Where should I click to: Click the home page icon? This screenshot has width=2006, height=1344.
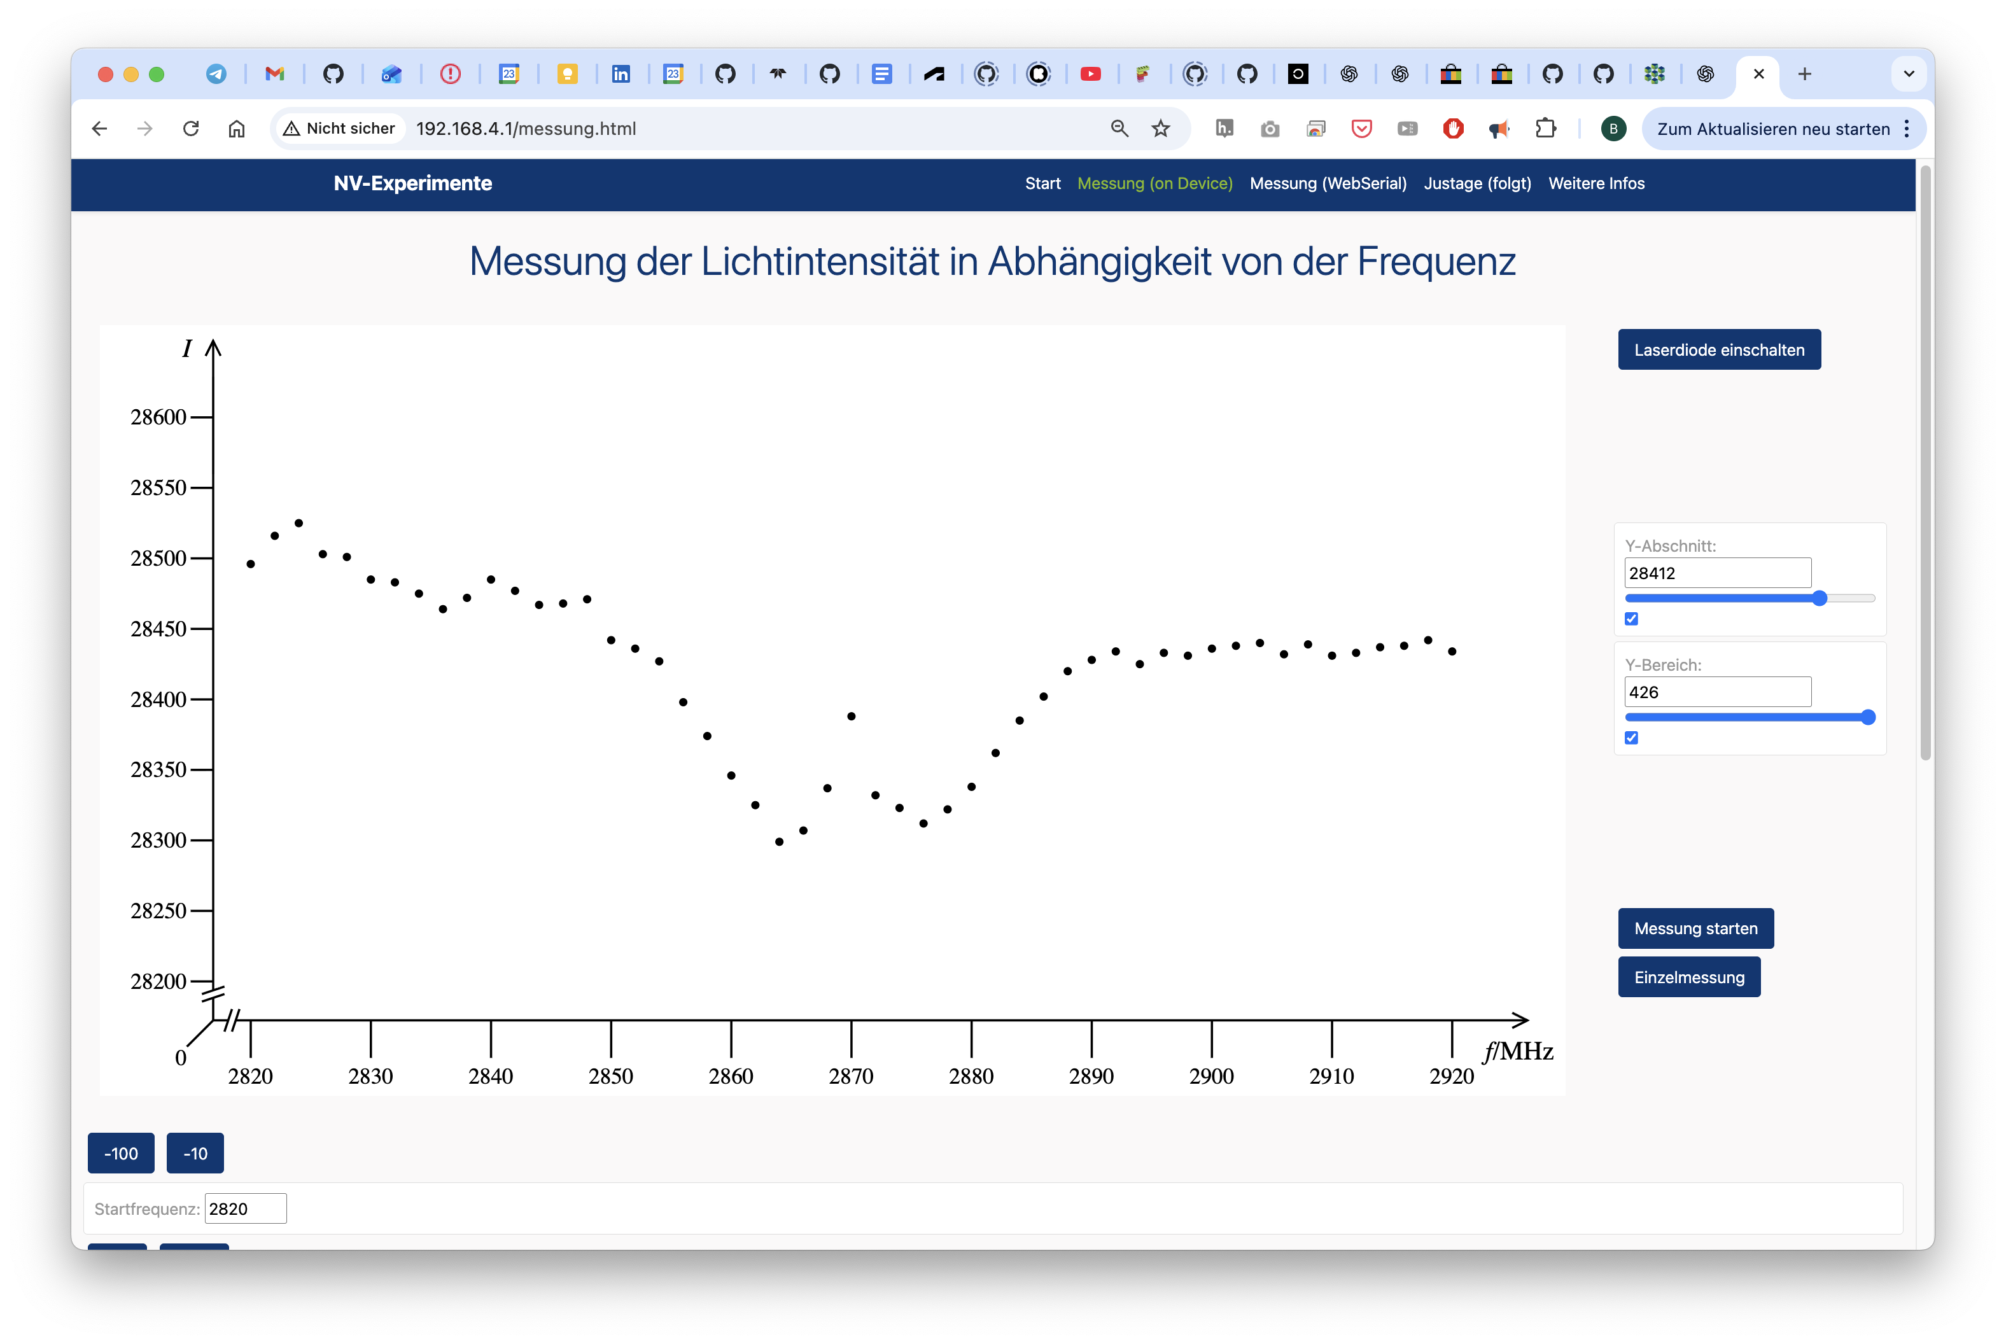[237, 129]
